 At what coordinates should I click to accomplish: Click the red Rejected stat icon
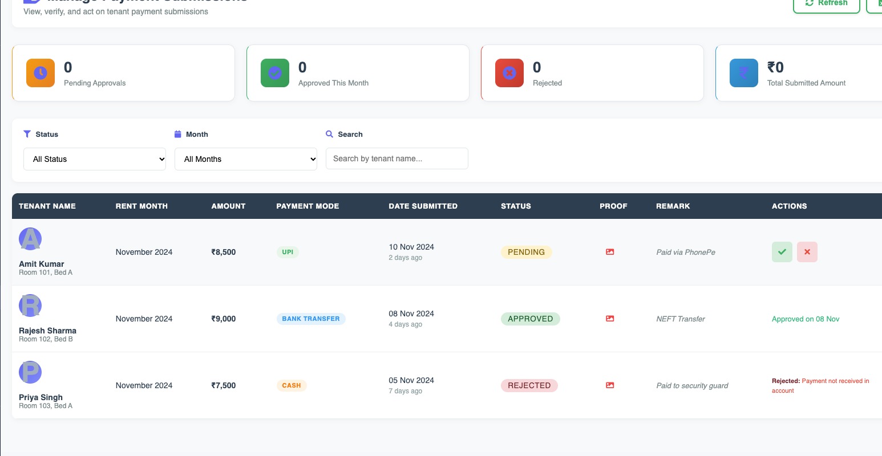pyautogui.click(x=509, y=73)
